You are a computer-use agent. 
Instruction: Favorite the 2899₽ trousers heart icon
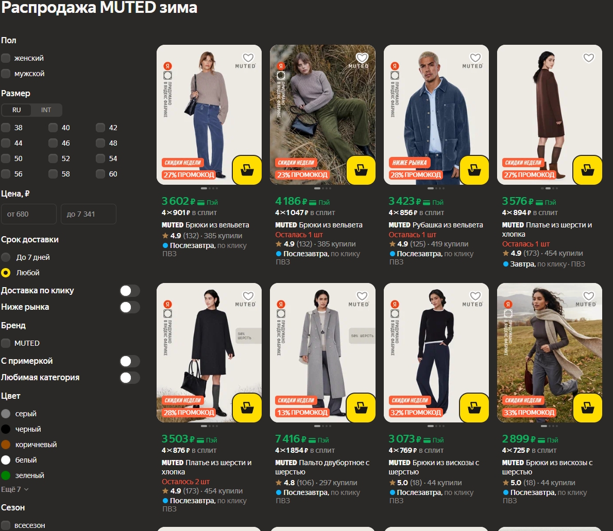[x=589, y=296]
